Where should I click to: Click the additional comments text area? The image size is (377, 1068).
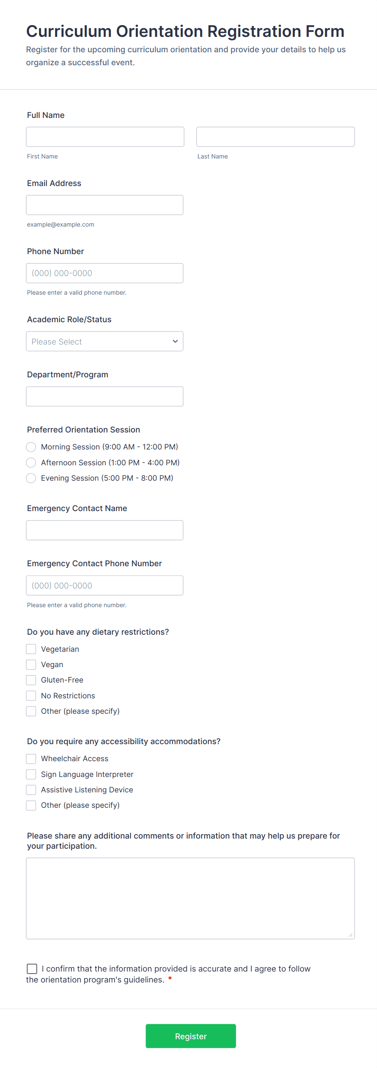[191, 898]
